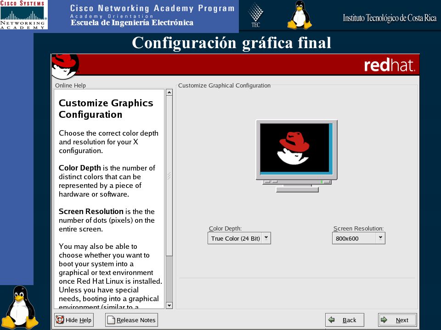Click the Cisco Systems Networking Academy logo
Image resolution: width=441 pixels, height=330 pixels.
23,15
